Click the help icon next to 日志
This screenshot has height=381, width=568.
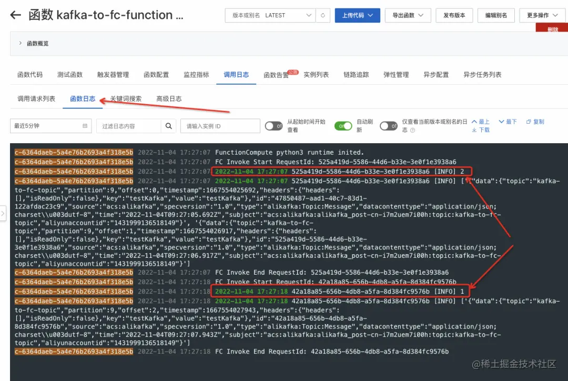click(x=413, y=130)
